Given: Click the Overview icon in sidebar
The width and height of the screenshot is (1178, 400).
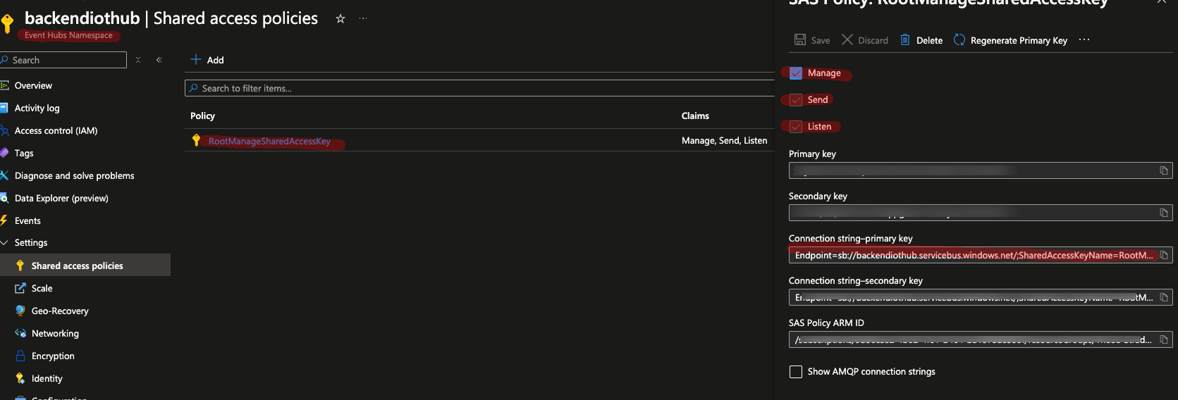Looking at the screenshot, I should 4,85.
